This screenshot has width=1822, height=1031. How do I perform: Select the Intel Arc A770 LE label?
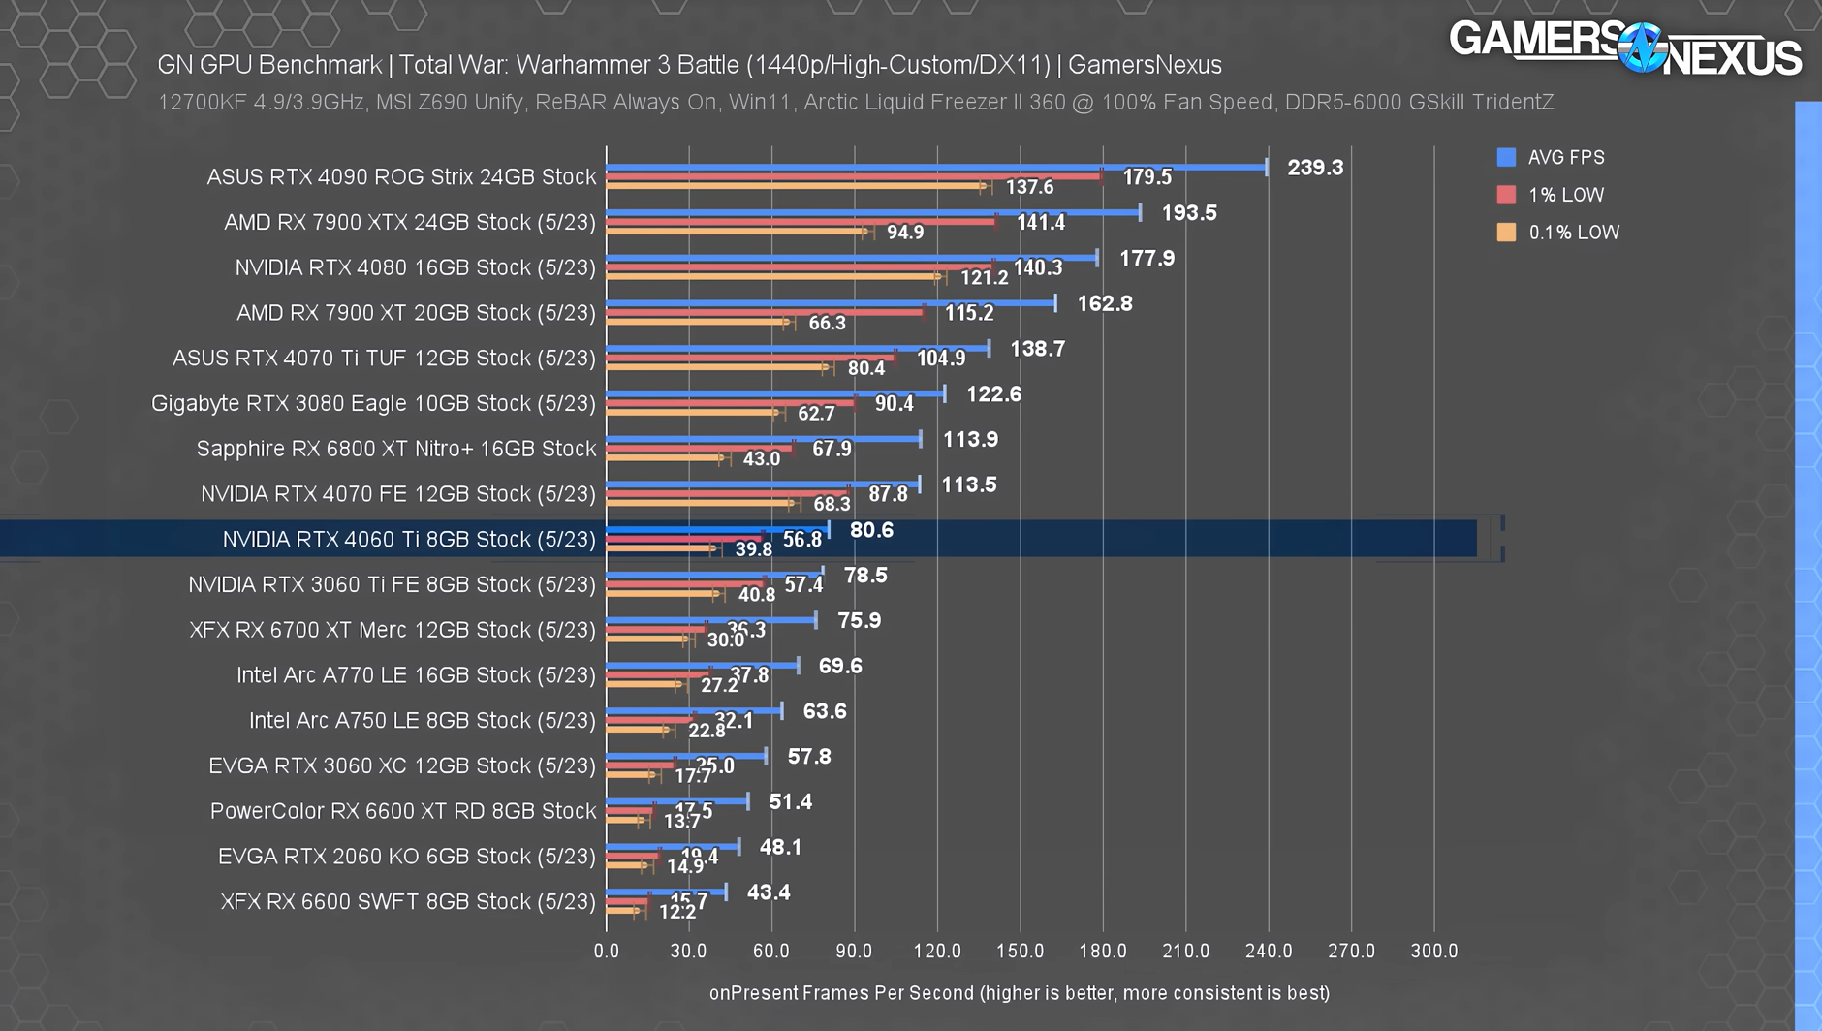point(417,675)
